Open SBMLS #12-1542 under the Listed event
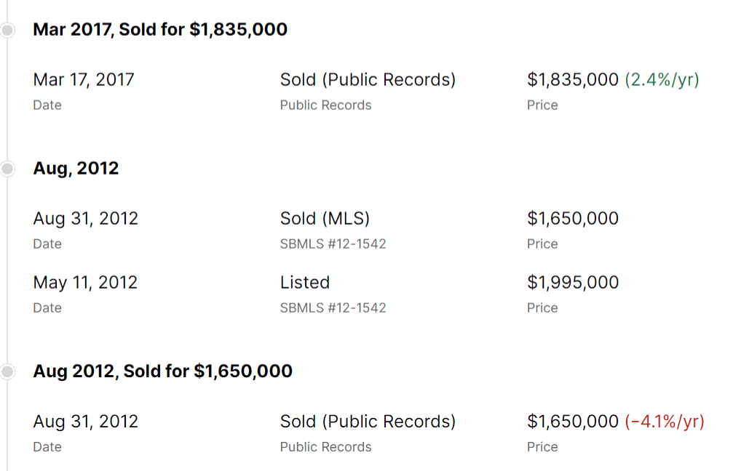The image size is (741, 471). click(333, 308)
